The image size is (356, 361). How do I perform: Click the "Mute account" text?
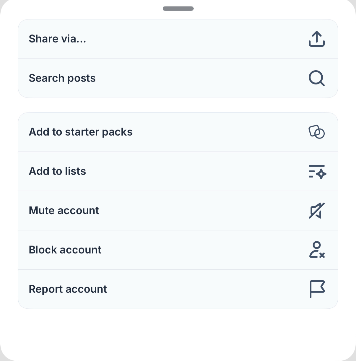[x=64, y=211]
